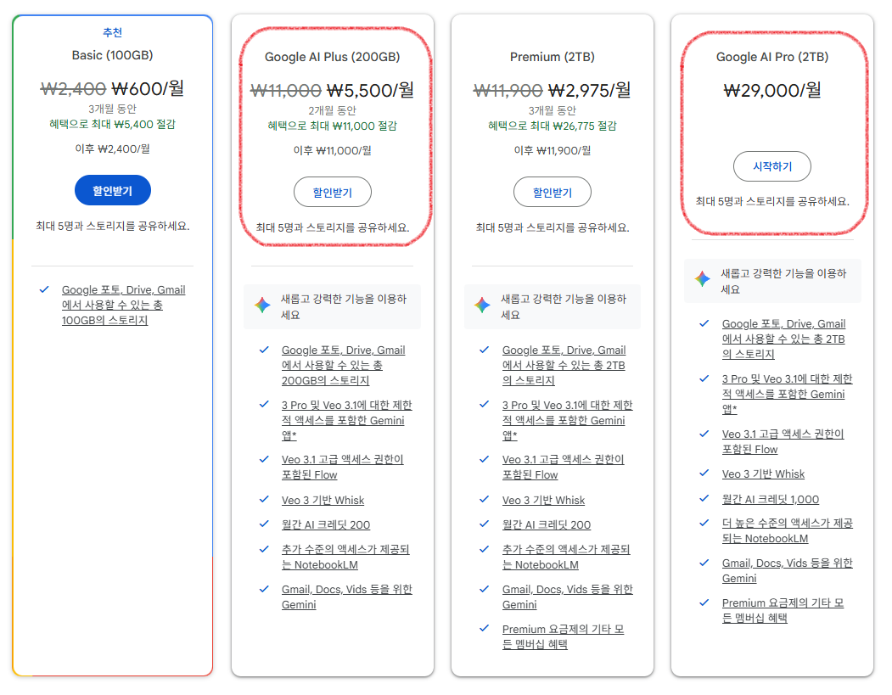
Task: Open Premium Veo 3 기반 Whisk link
Action: pos(543,500)
